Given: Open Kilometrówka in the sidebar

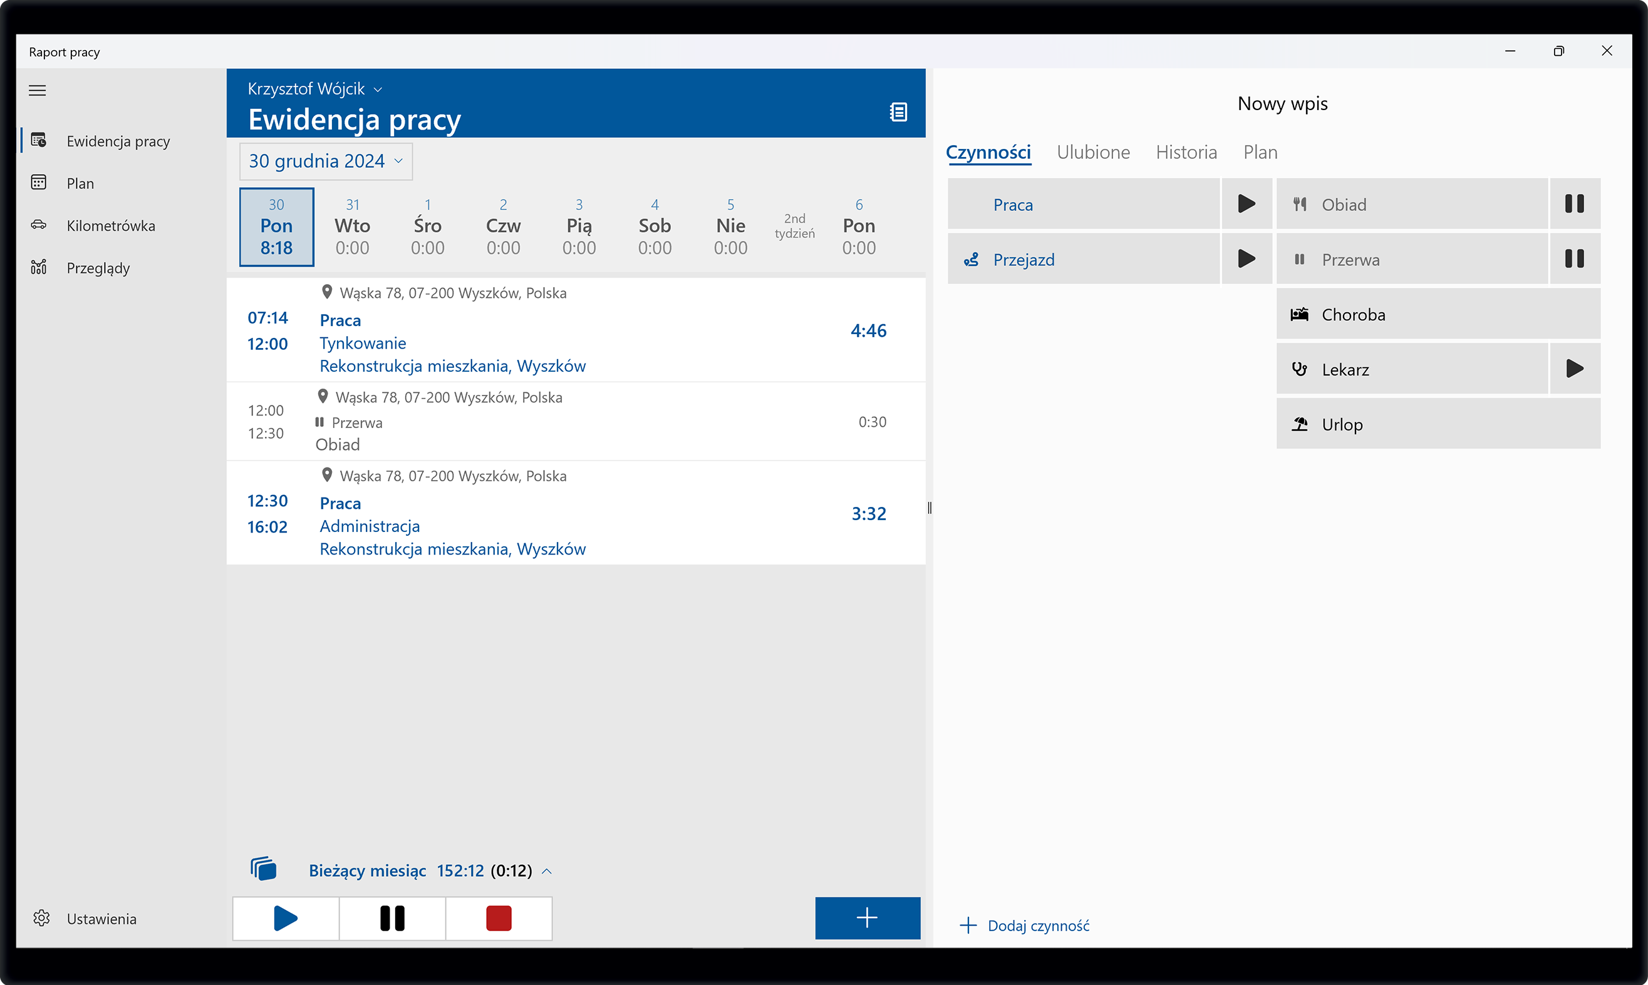Looking at the screenshot, I should [110, 226].
